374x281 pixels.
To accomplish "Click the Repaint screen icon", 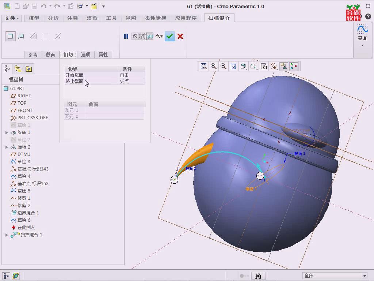I will pos(233,66).
